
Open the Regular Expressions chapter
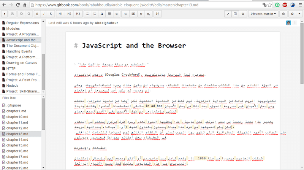pyautogui.click(x=21, y=23)
